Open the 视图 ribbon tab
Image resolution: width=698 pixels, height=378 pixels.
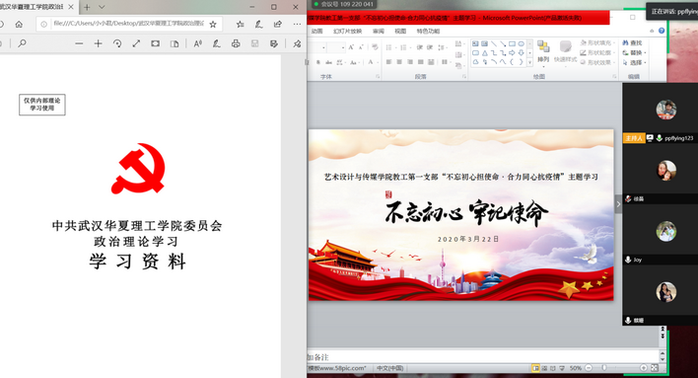click(x=400, y=32)
